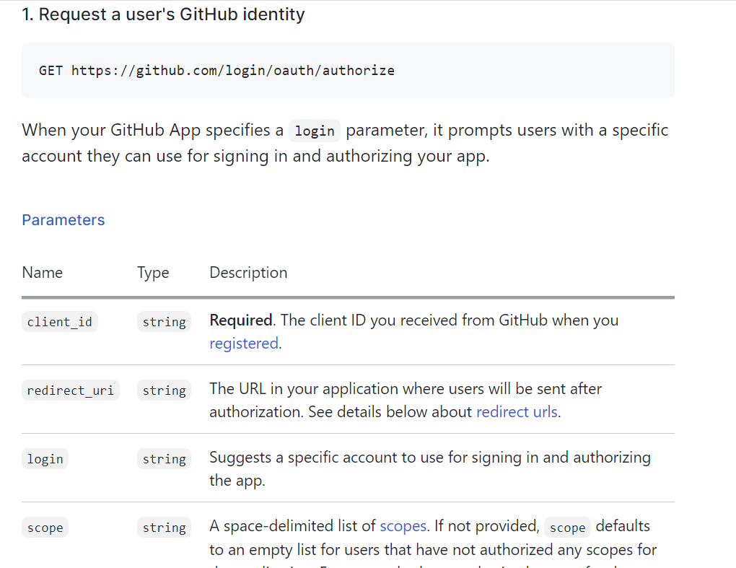Screen dimensions: 736x568
Task: Click the 'Type' column header
Action: click(153, 272)
